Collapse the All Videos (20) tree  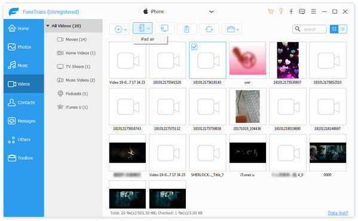[48, 26]
